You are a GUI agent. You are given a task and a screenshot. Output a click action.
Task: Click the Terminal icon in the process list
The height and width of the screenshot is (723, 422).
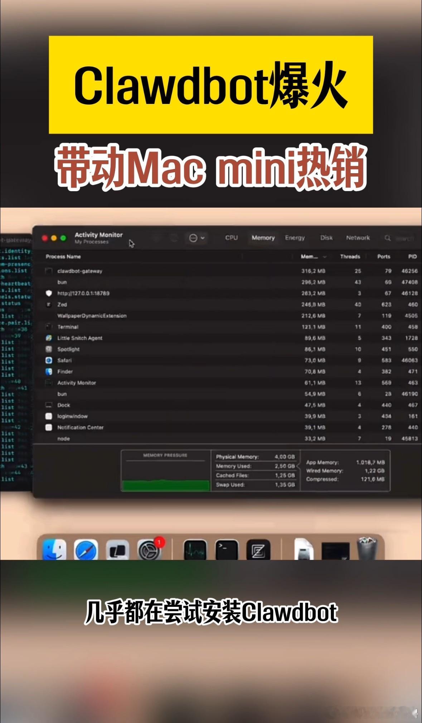coord(49,327)
